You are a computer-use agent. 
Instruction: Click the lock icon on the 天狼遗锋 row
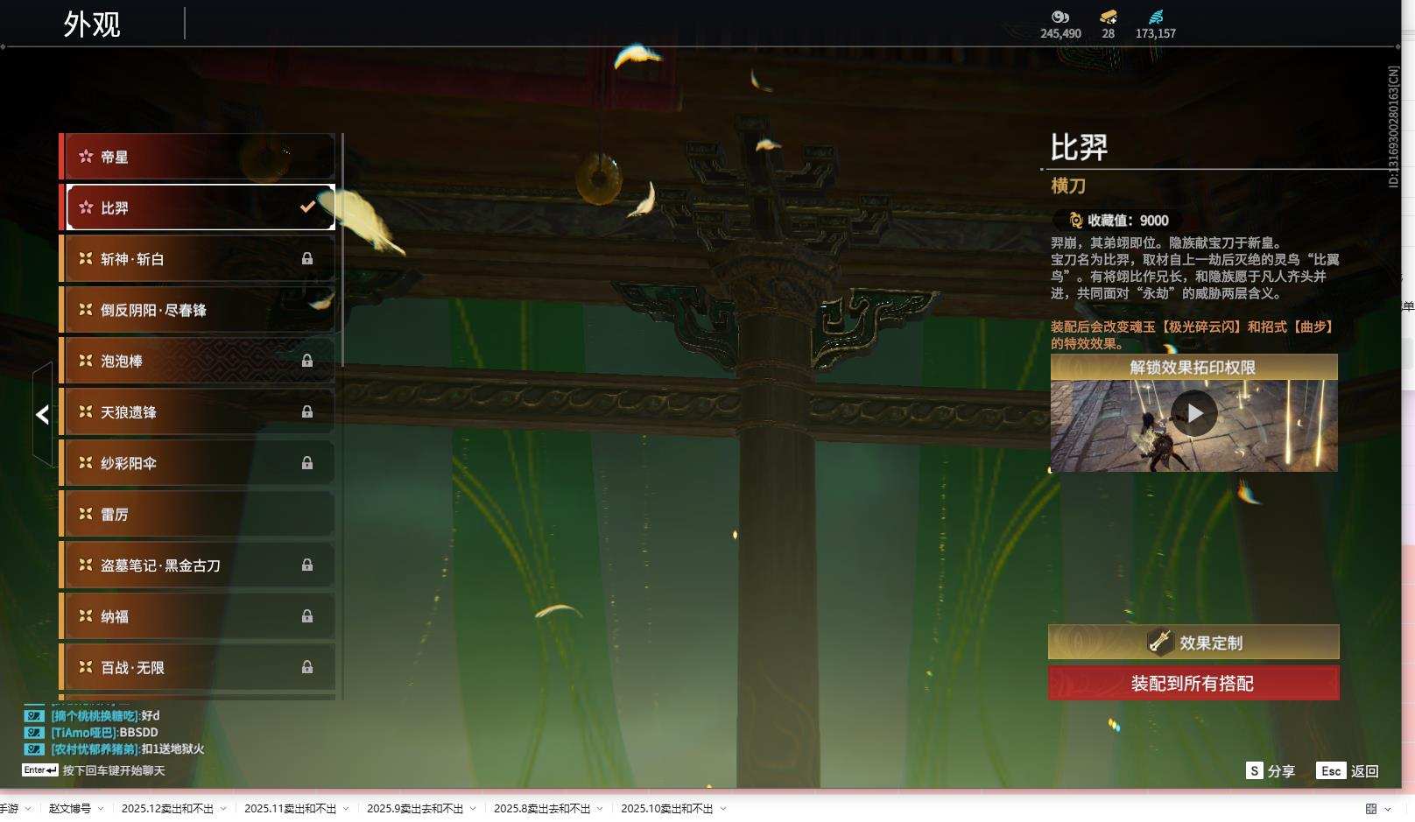coord(307,411)
